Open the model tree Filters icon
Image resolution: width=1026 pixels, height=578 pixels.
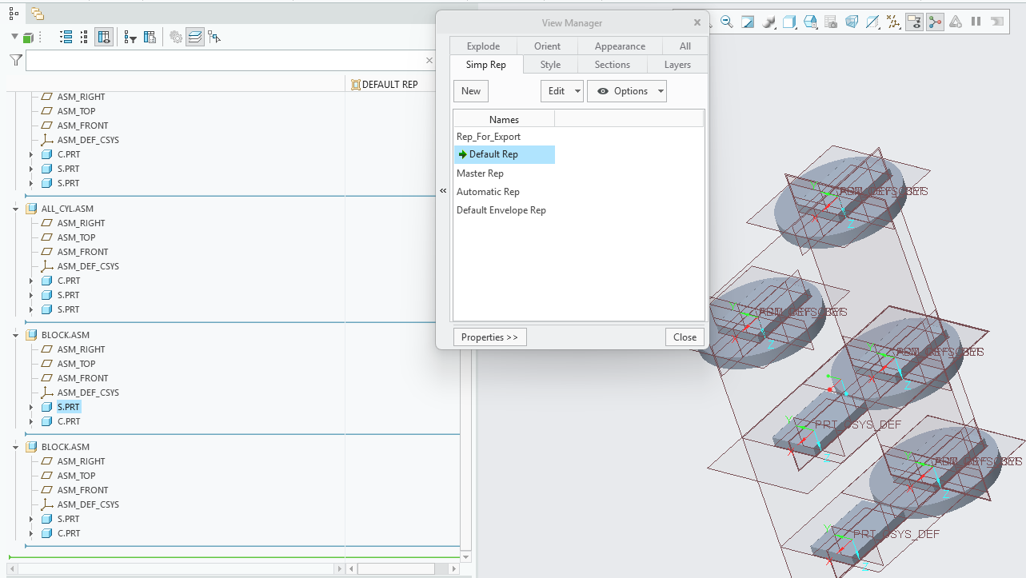(x=132, y=37)
